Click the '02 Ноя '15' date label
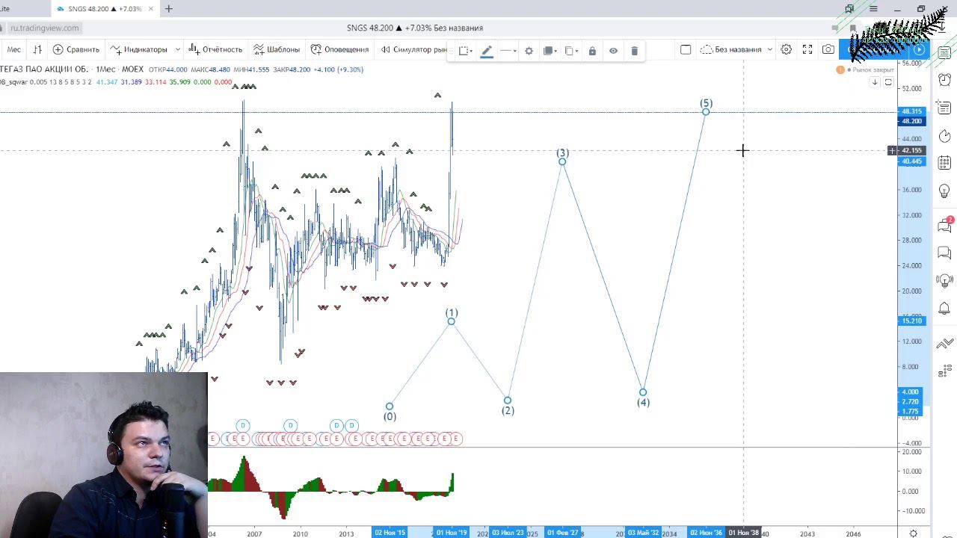Image resolution: width=957 pixels, height=538 pixels. pos(390,533)
